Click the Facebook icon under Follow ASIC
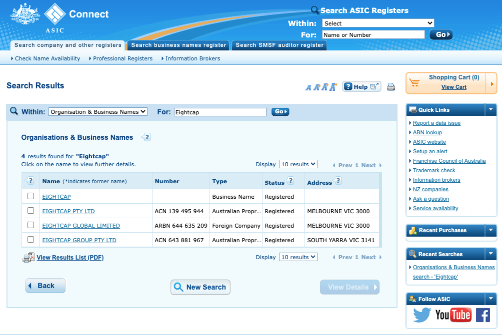Viewport: 502px width, 335px height. tap(482, 315)
